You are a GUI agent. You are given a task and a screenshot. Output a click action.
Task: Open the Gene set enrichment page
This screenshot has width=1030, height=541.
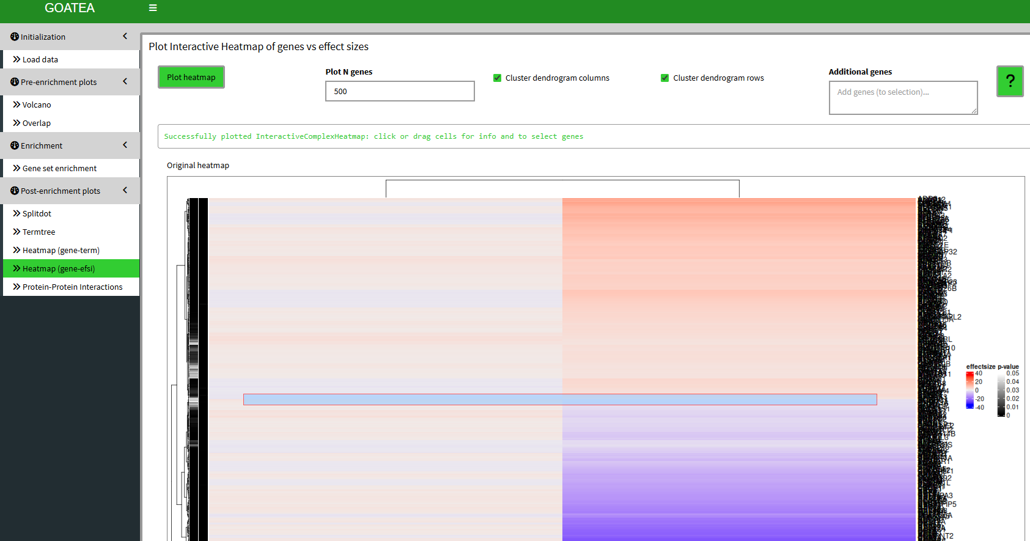(59, 168)
